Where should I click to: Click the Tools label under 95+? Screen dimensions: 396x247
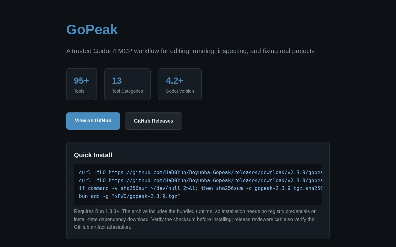point(79,91)
